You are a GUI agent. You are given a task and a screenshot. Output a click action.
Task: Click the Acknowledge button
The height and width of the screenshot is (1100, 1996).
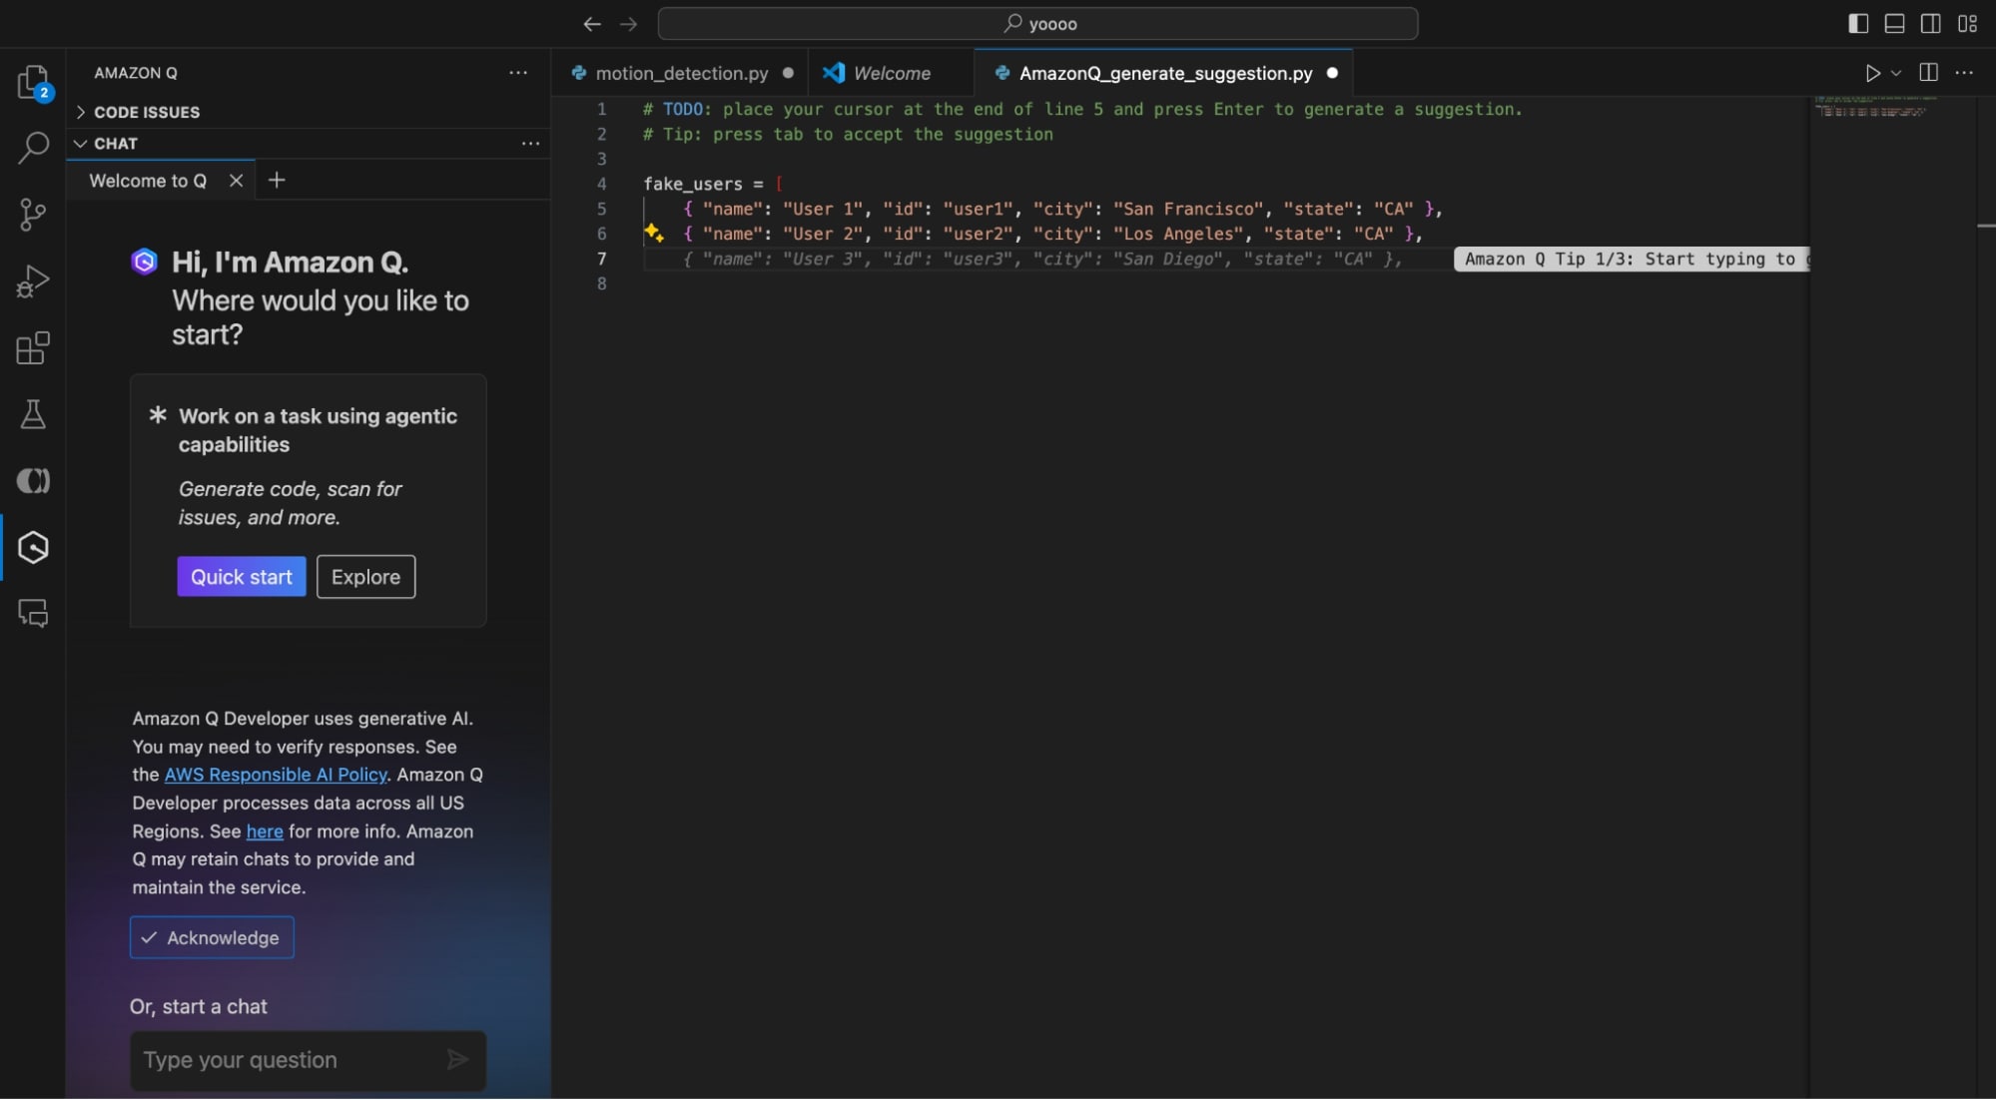click(212, 937)
